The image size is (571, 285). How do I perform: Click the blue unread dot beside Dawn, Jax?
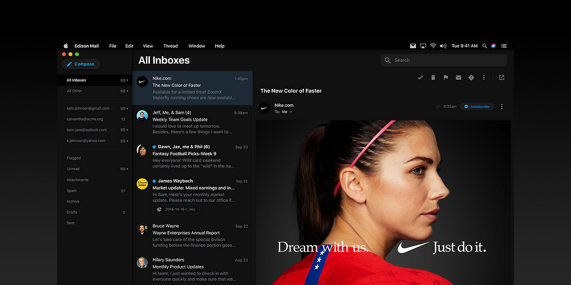click(154, 147)
